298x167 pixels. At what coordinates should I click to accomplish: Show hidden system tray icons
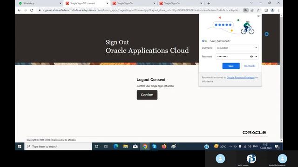[x=230, y=147]
